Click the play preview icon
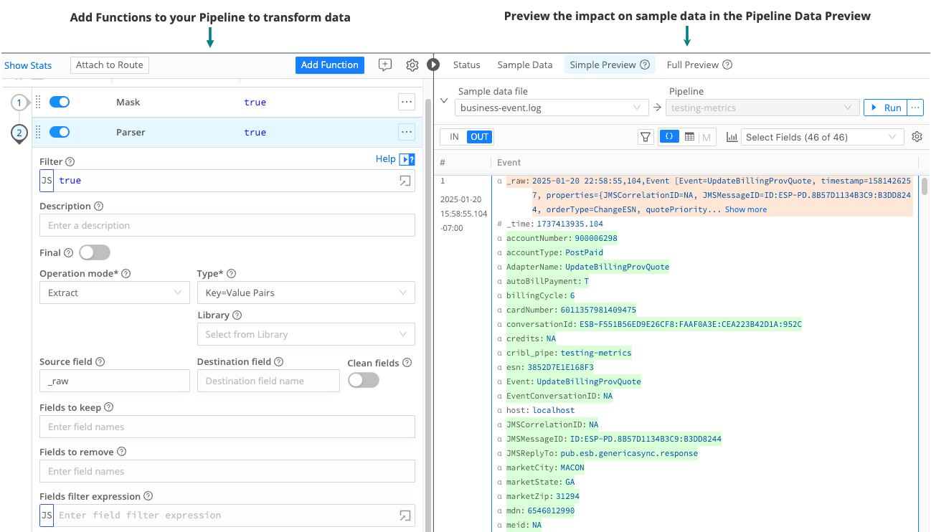 [x=433, y=65]
